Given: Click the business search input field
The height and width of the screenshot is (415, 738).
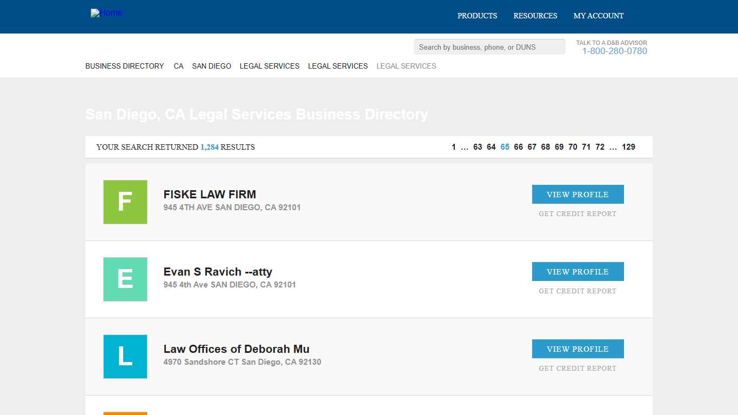Looking at the screenshot, I should pyautogui.click(x=489, y=46).
